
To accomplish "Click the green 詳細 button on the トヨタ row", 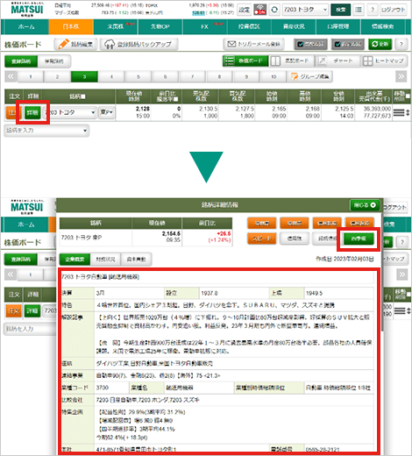I will [x=32, y=112].
